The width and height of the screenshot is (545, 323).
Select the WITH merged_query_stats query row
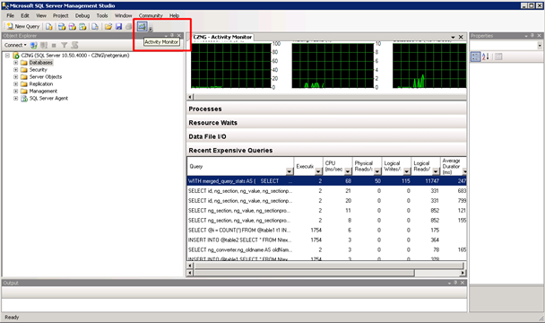click(326, 181)
